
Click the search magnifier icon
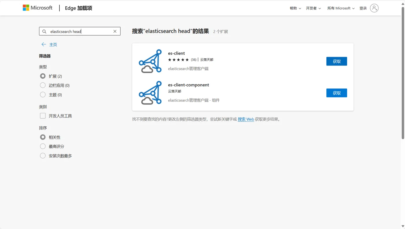coord(44,31)
